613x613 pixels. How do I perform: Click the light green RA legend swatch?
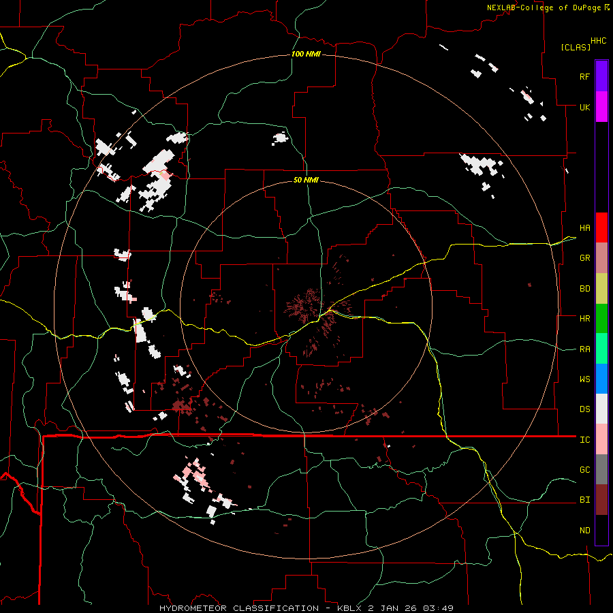pos(601,348)
